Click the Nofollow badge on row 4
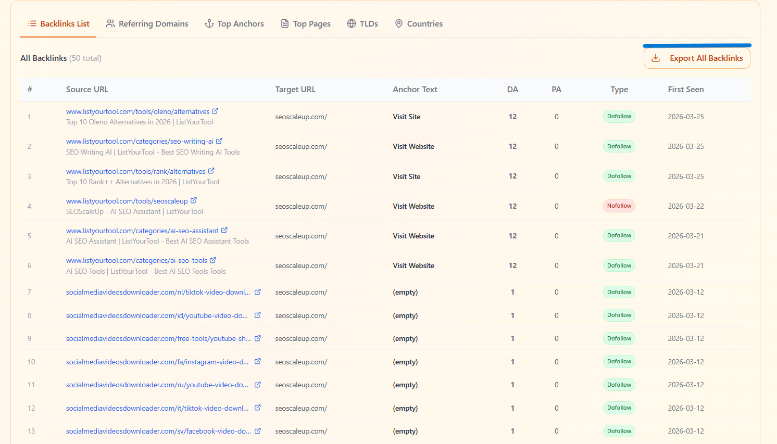Screen dimensions: 777x444 [619, 206]
